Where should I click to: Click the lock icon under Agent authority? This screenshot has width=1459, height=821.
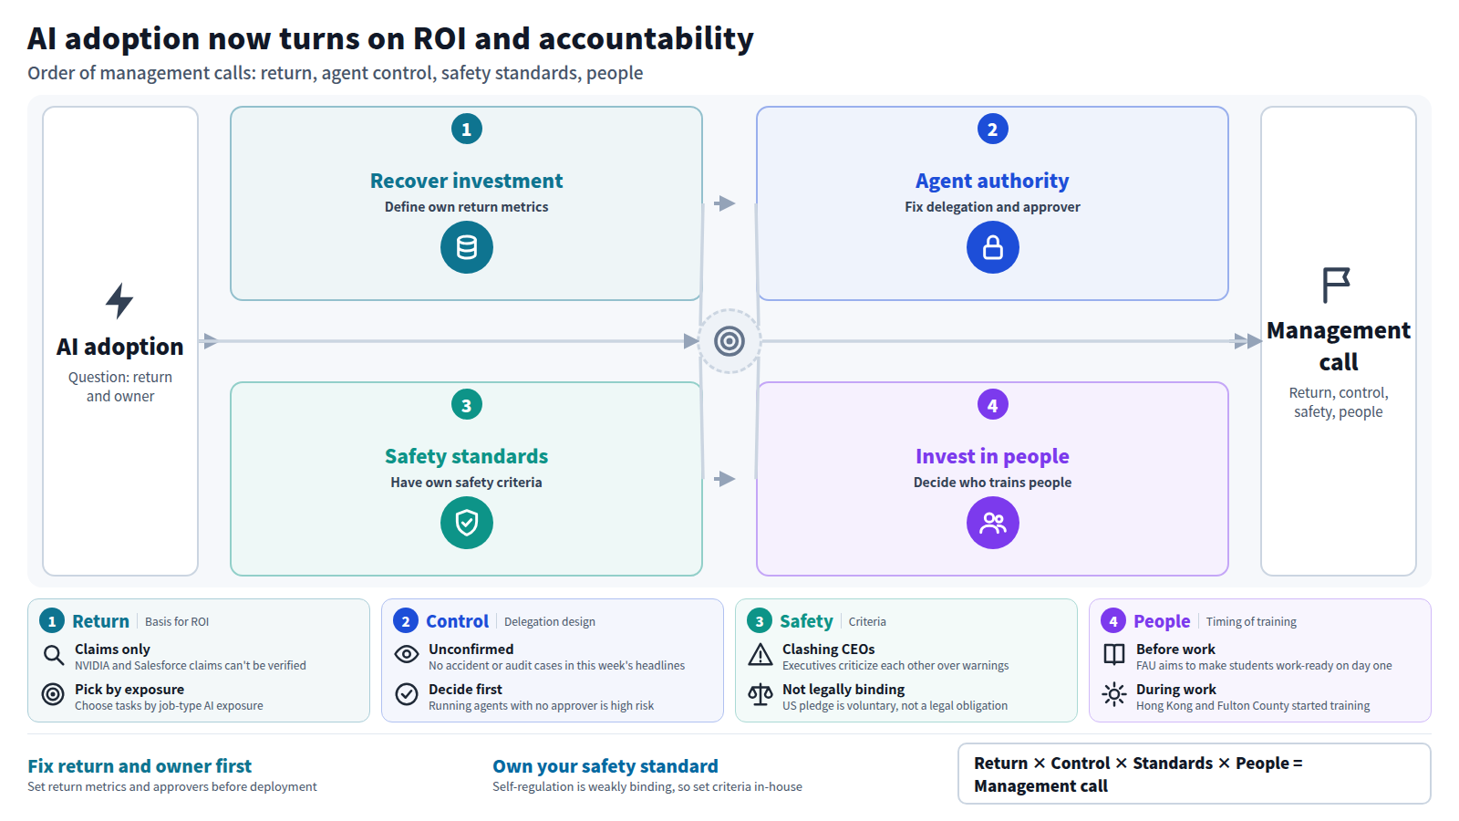993,247
